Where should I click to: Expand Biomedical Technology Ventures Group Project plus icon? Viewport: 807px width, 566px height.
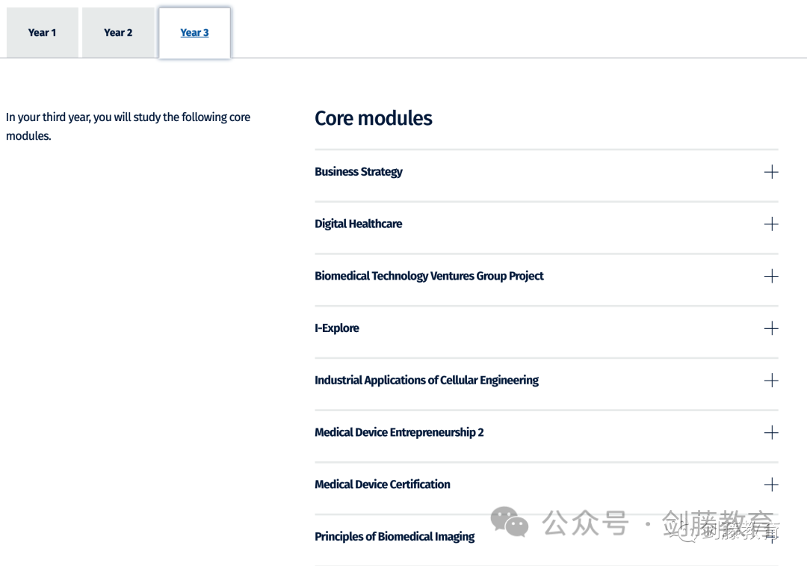point(771,276)
